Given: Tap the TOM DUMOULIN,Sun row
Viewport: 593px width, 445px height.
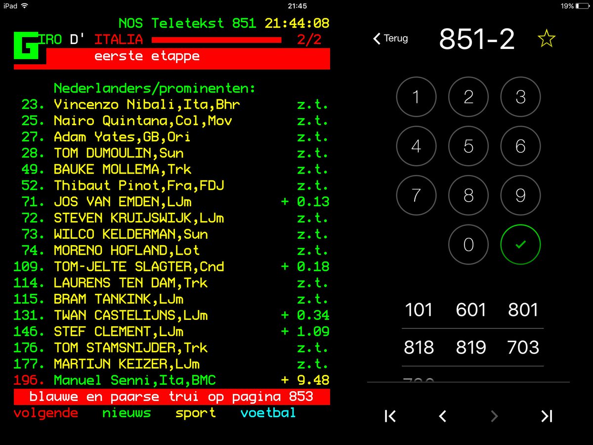Looking at the screenshot, I should click(x=171, y=153).
